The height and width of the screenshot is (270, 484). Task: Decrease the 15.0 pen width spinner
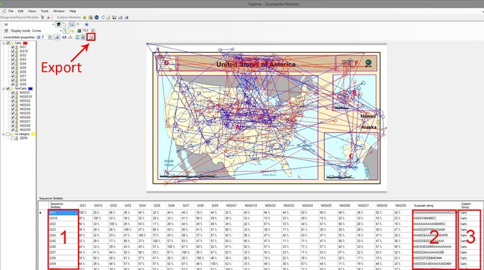(93, 32)
